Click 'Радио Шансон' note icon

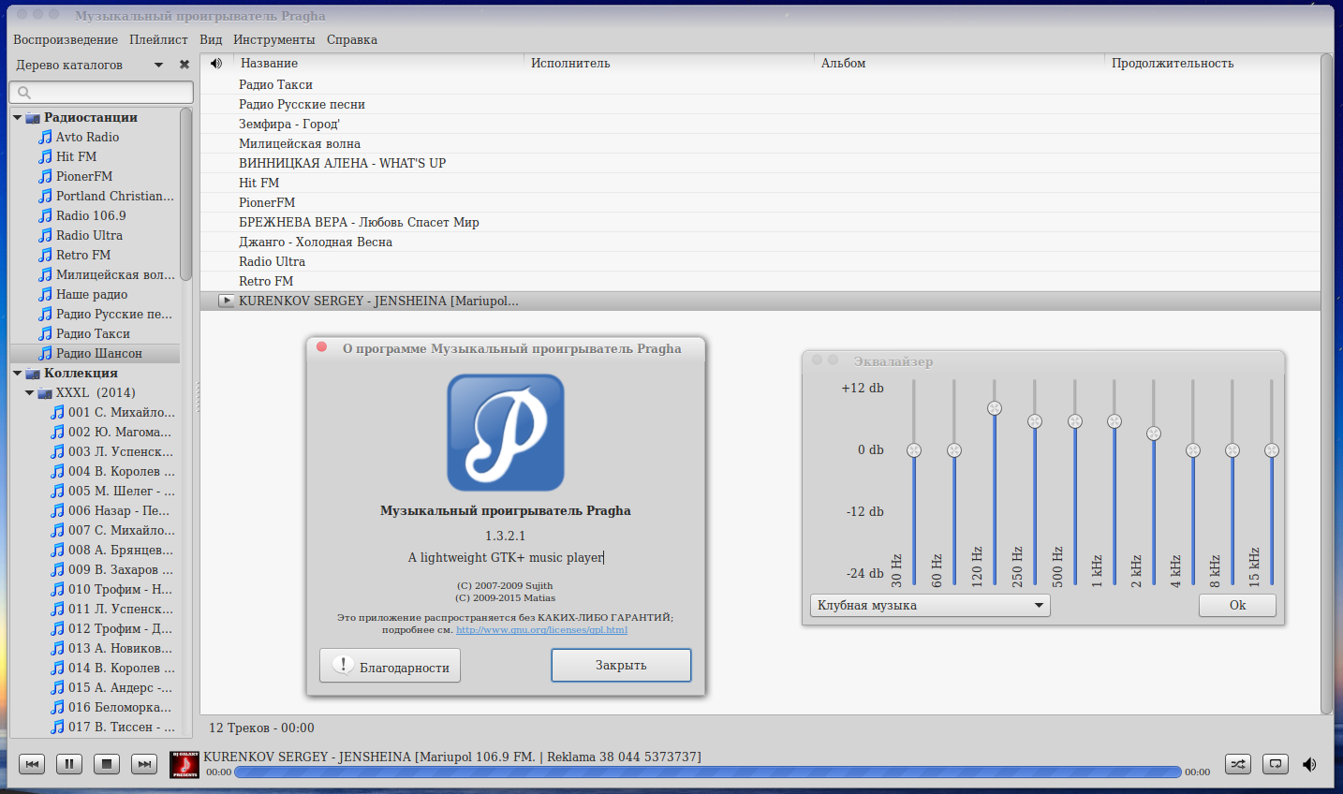[45, 353]
